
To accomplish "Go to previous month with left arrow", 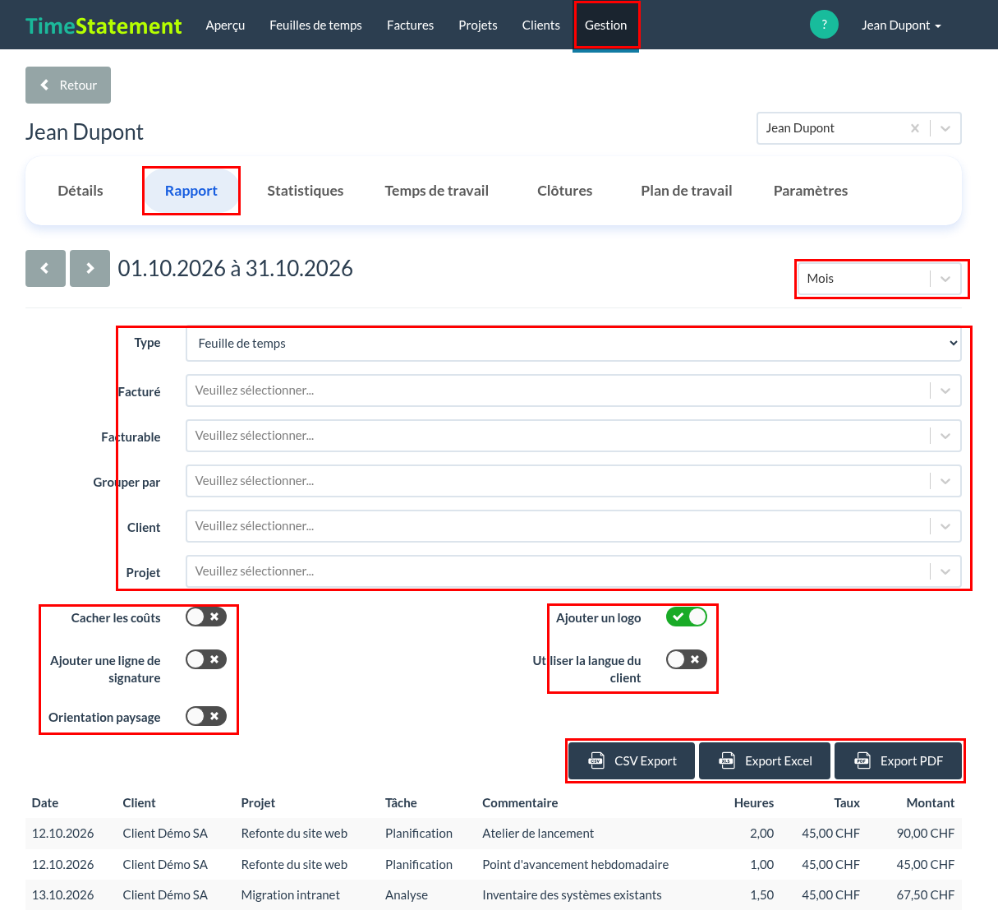I will point(45,268).
